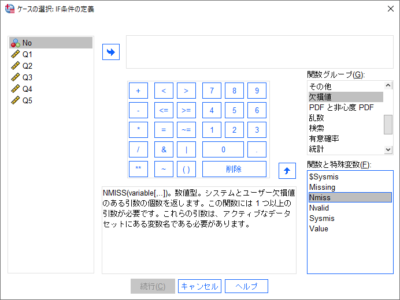The image size is (400, 300).
Task: Click keypad number 3
Action: coord(257,130)
